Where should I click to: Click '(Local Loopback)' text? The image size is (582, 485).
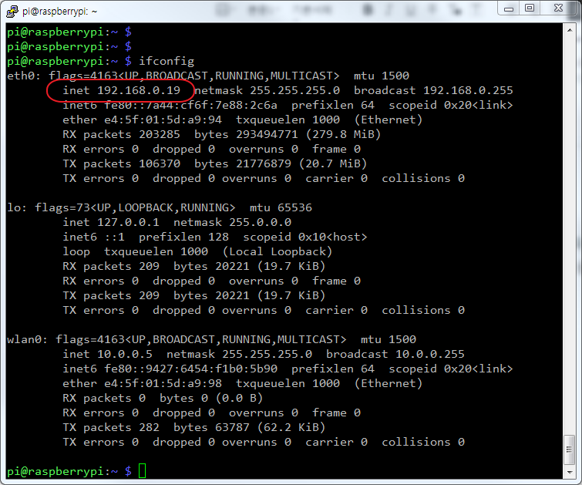[x=278, y=251]
